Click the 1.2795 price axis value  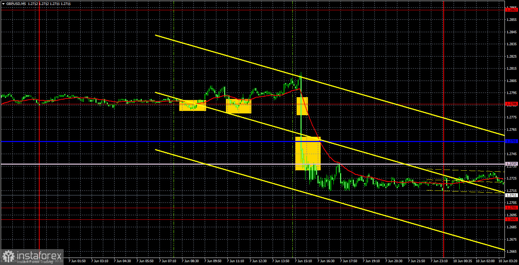click(512, 93)
